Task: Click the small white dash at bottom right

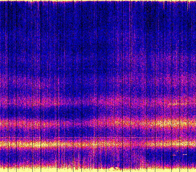Action: click(x=184, y=154)
